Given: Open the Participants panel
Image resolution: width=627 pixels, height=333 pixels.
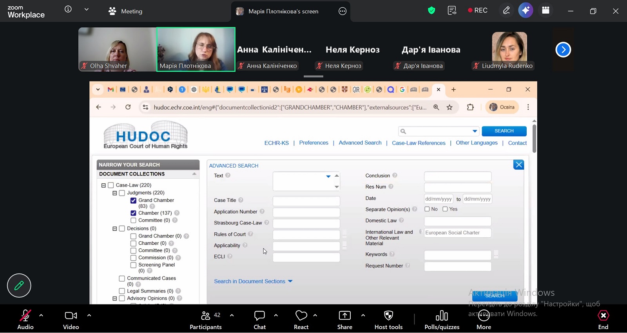Looking at the screenshot, I should tap(206, 316).
